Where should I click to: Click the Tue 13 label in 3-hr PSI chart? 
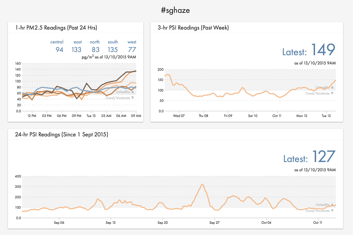pyautogui.click(x=326, y=116)
